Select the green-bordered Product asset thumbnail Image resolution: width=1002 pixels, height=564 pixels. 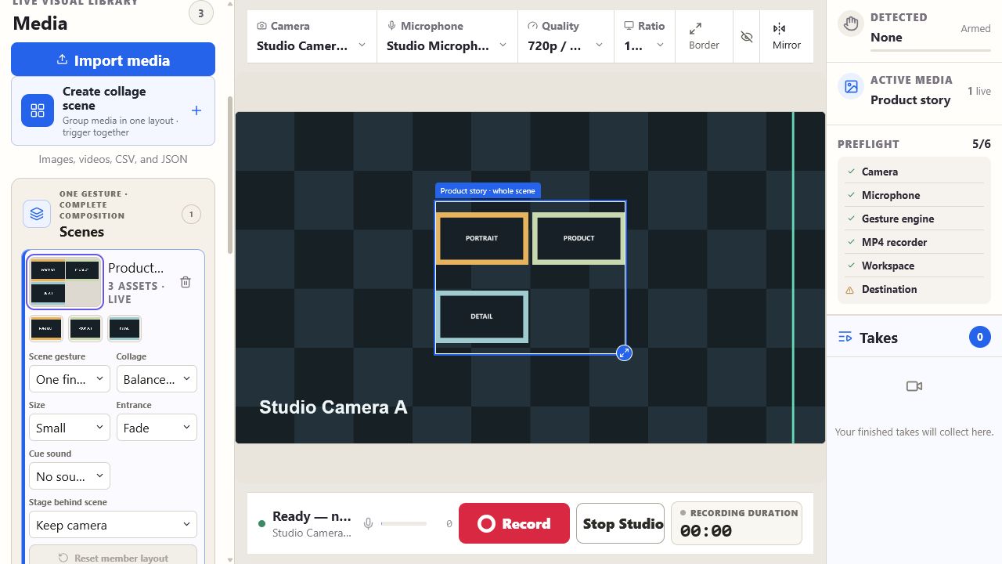(85, 328)
